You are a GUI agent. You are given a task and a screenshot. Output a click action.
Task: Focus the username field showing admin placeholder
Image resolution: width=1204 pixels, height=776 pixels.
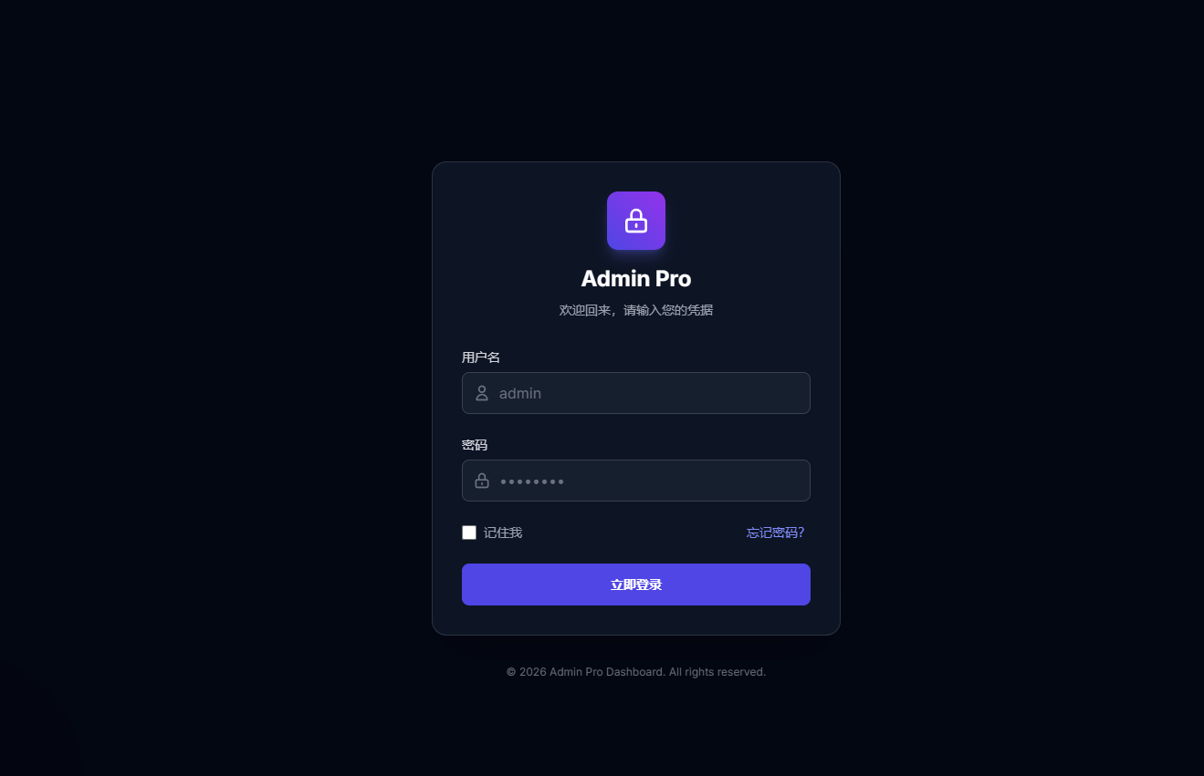636,393
